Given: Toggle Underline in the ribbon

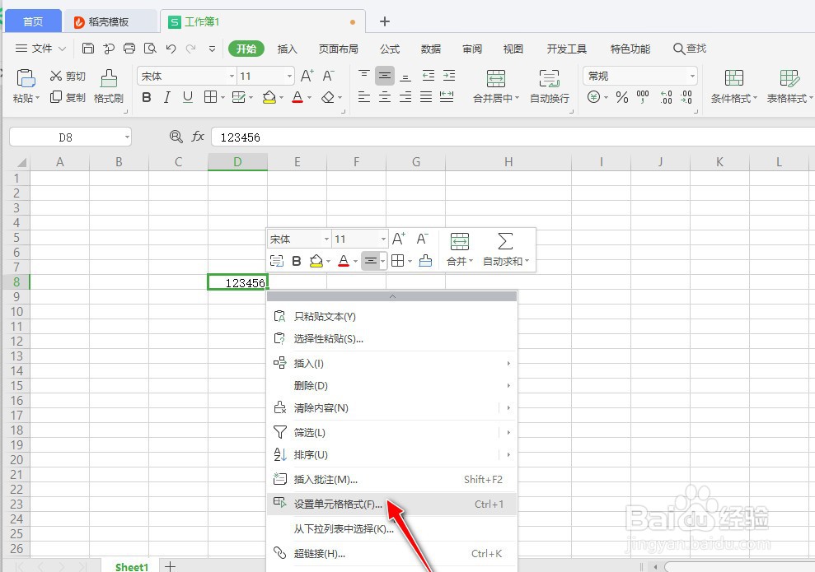Looking at the screenshot, I should 188,97.
